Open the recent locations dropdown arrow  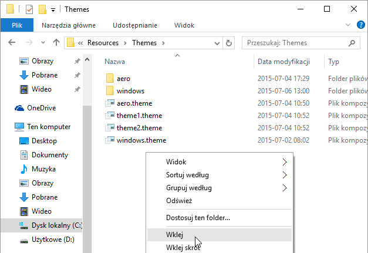click(43, 43)
